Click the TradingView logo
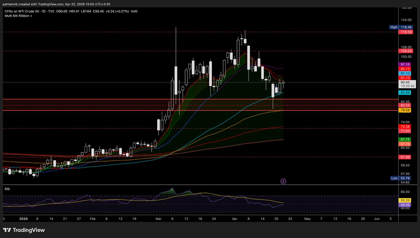The width and height of the screenshot is (420, 238). [x=24, y=230]
